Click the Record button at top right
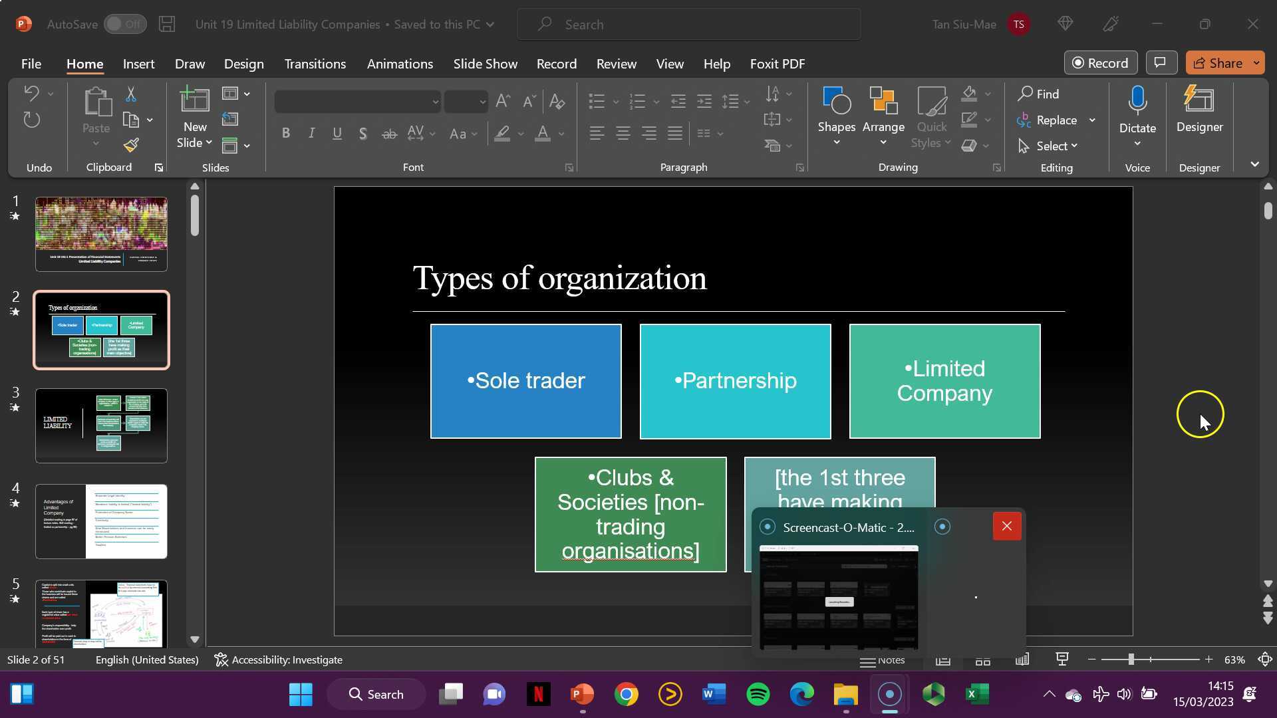Screen dimensions: 1277x718 click(1100, 63)
